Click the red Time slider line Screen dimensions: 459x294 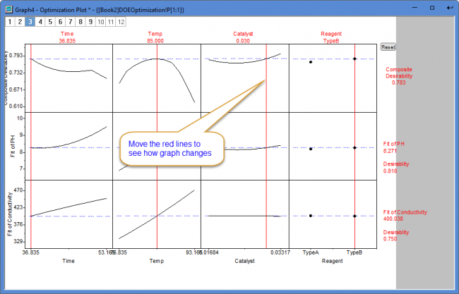(x=31, y=146)
